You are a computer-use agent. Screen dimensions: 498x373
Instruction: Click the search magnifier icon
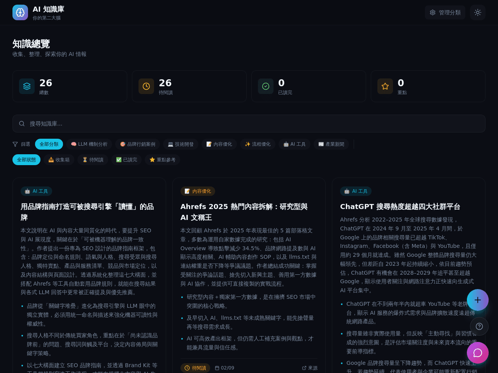[22, 124]
